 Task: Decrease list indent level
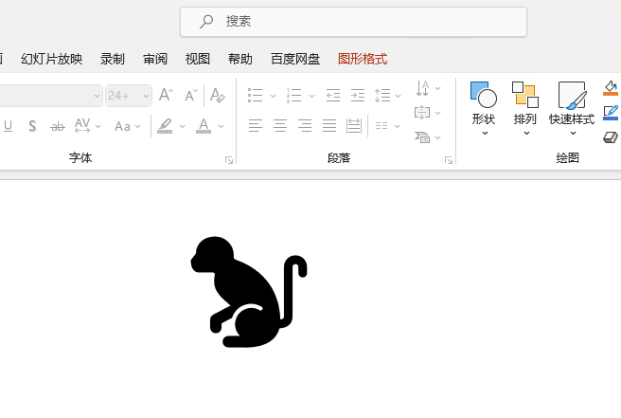(333, 95)
